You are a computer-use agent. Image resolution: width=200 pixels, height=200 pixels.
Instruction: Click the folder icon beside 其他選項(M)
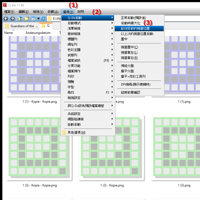pos(64,132)
